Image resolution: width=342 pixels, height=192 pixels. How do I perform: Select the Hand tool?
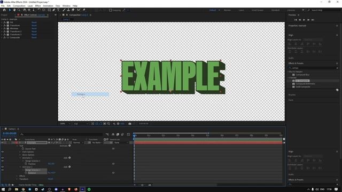pyautogui.click(x=14, y=10)
